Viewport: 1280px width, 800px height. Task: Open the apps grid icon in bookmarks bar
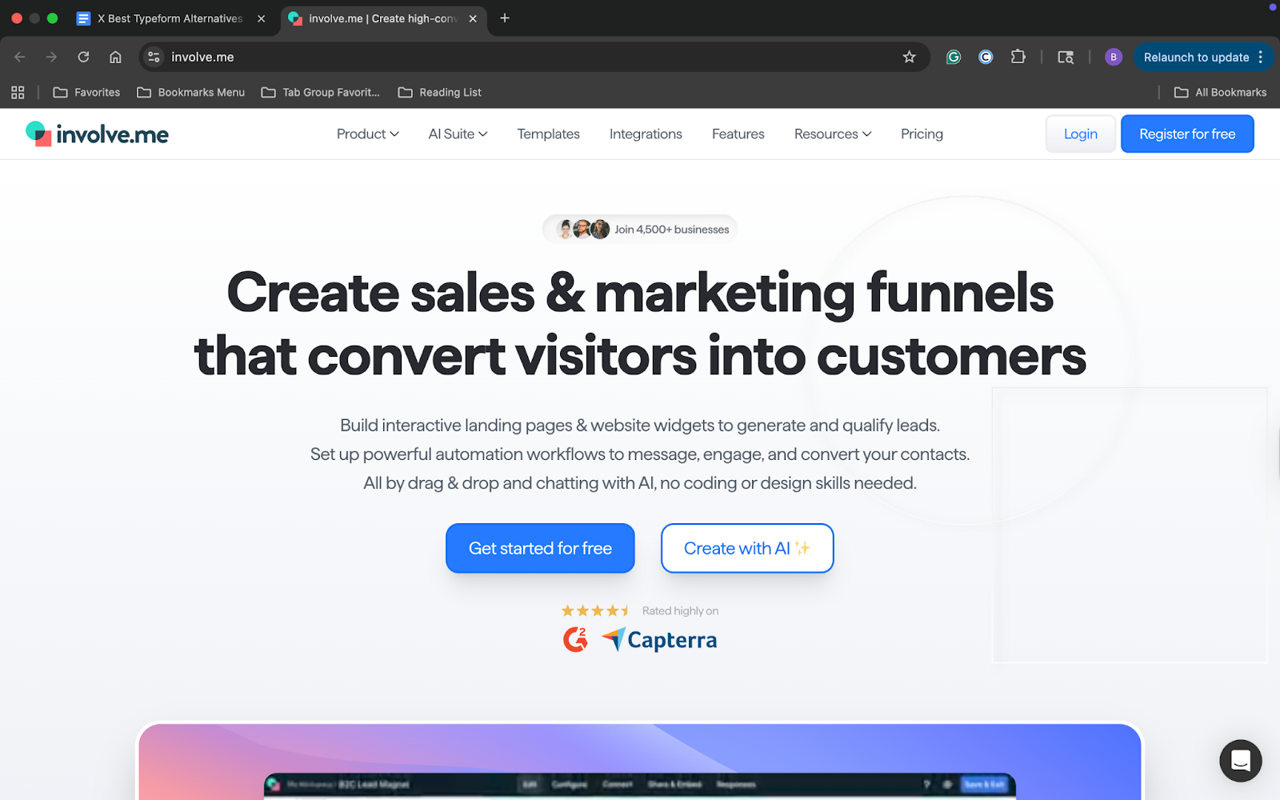tap(18, 92)
